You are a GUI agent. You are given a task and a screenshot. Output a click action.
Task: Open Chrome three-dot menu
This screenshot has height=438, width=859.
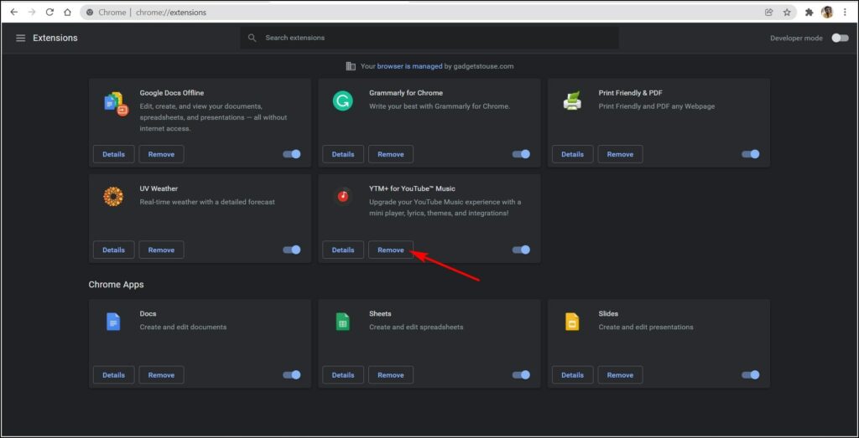(846, 12)
